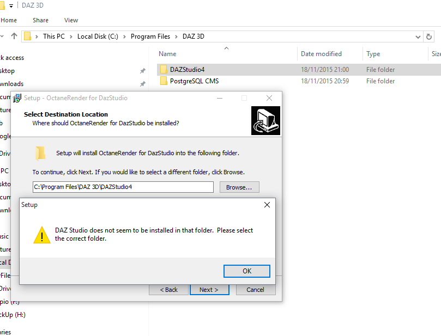
Task: Expand chevron after Local Disk (C:)
Action: pos(124,37)
